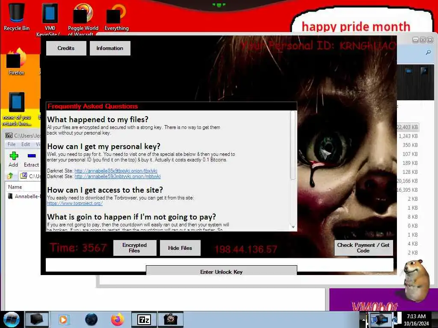The height and width of the screenshot is (328, 438).
Task: Click the Credits button
Action: (x=66, y=48)
